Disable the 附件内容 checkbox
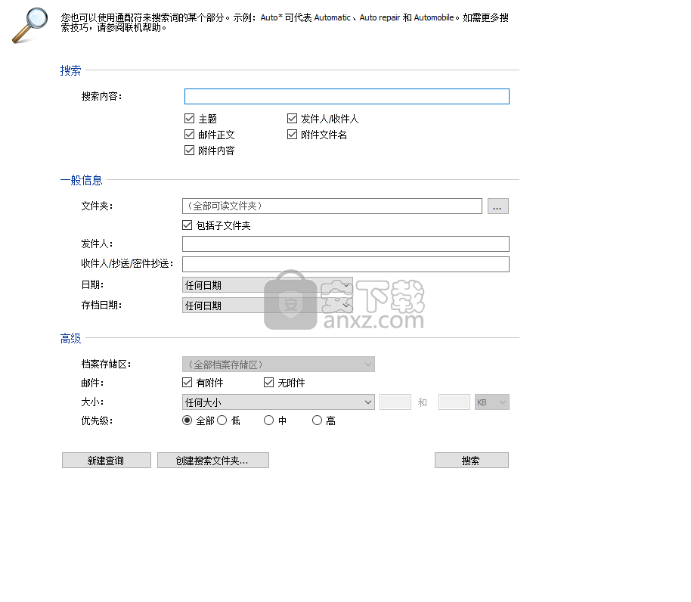The image size is (691, 602). tap(190, 150)
